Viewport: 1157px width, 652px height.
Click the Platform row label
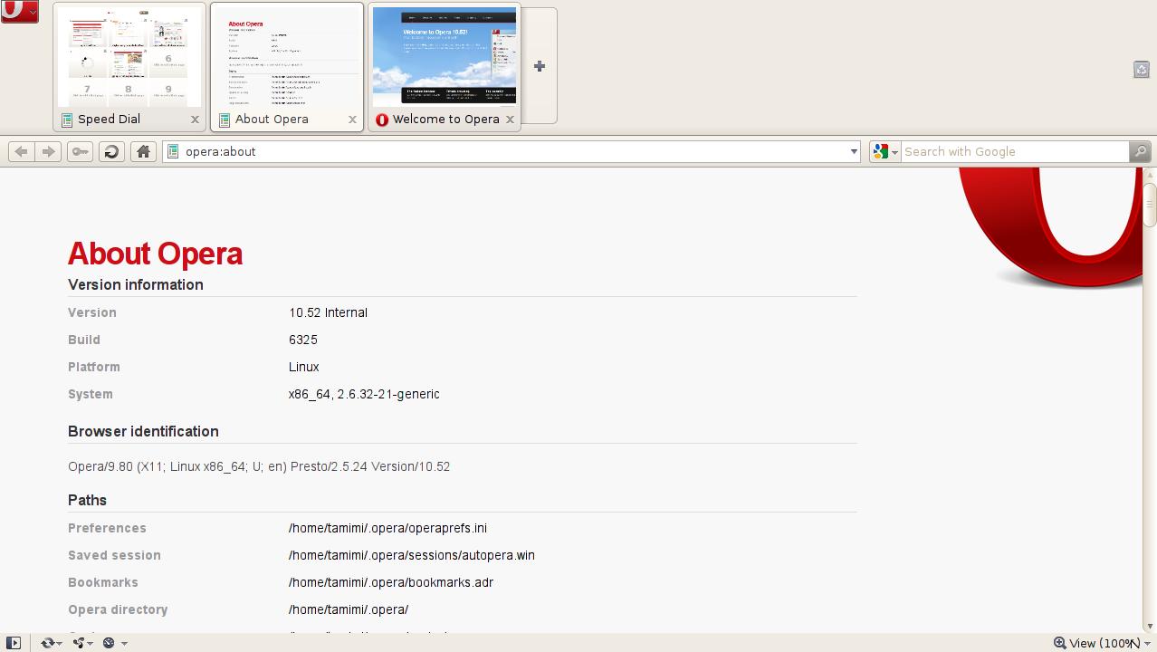94,367
